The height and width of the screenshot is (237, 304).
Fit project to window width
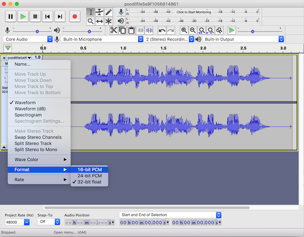[211, 30]
